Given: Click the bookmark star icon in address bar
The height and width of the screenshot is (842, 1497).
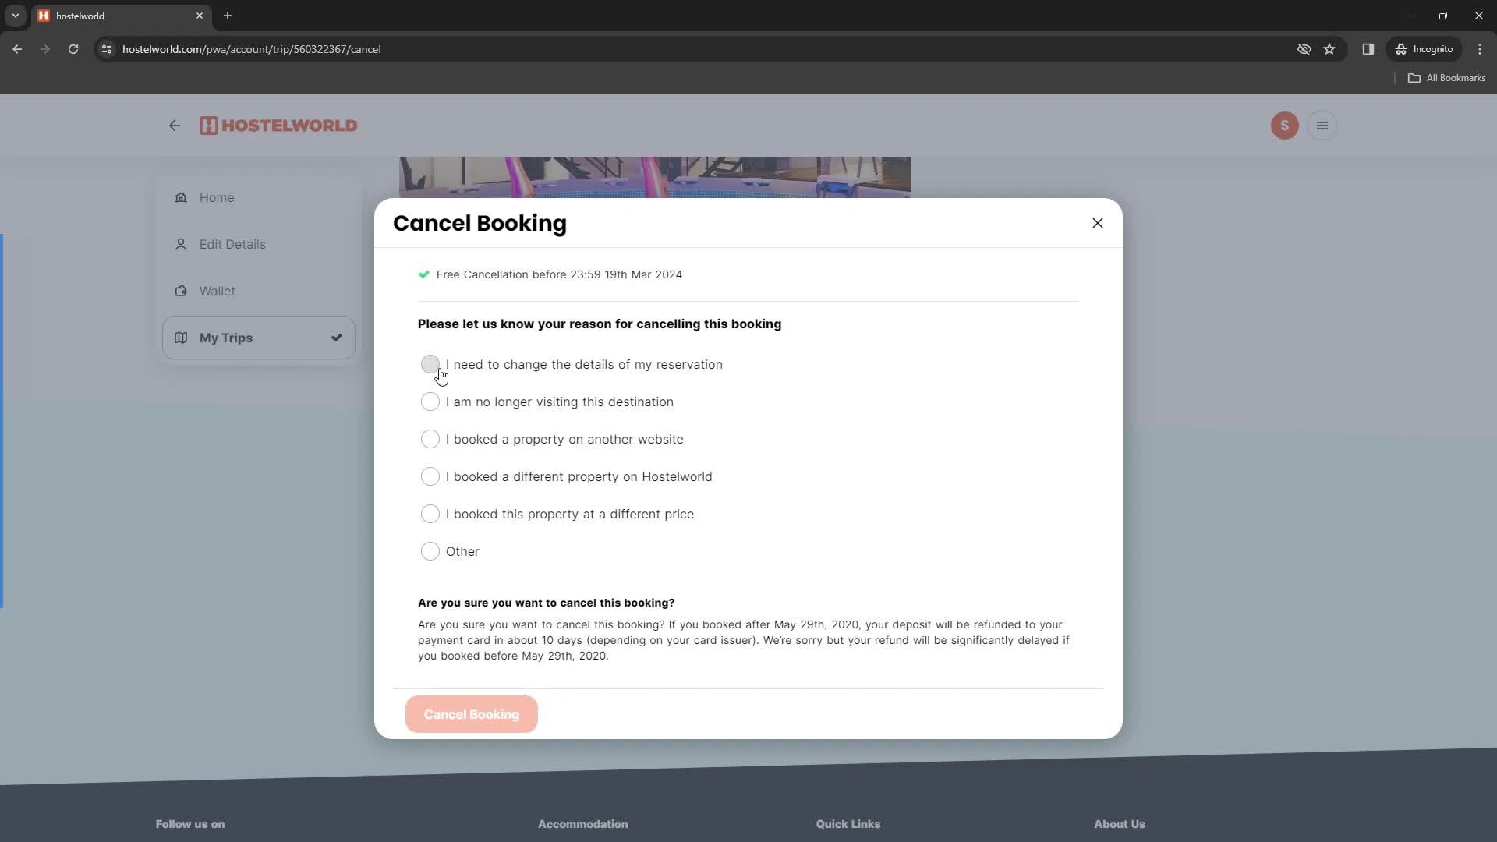Looking at the screenshot, I should tap(1330, 48).
